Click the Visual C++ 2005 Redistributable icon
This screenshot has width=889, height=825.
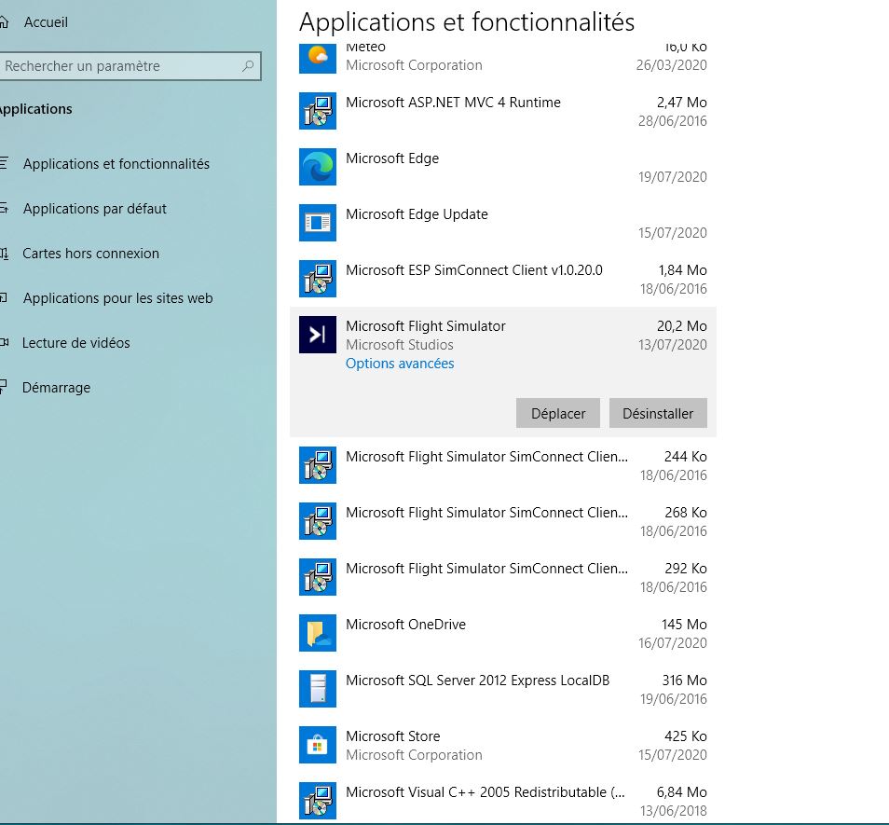pos(318,801)
